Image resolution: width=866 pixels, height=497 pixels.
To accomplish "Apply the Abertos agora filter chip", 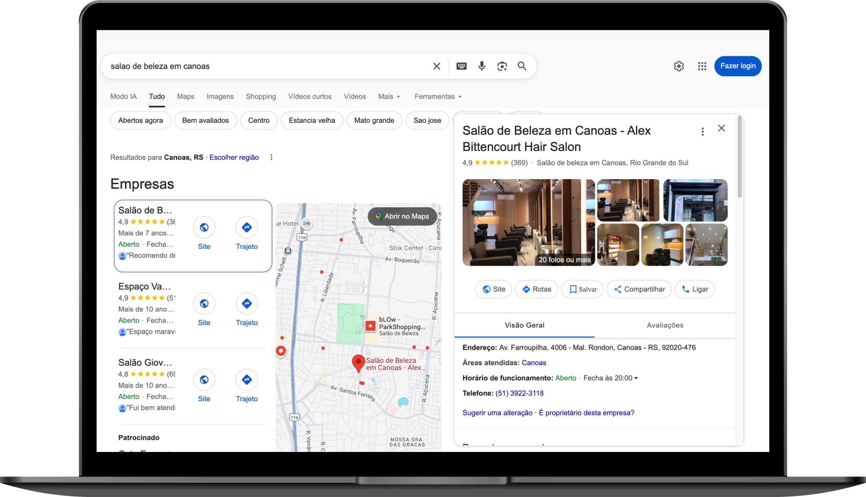I will coord(141,120).
